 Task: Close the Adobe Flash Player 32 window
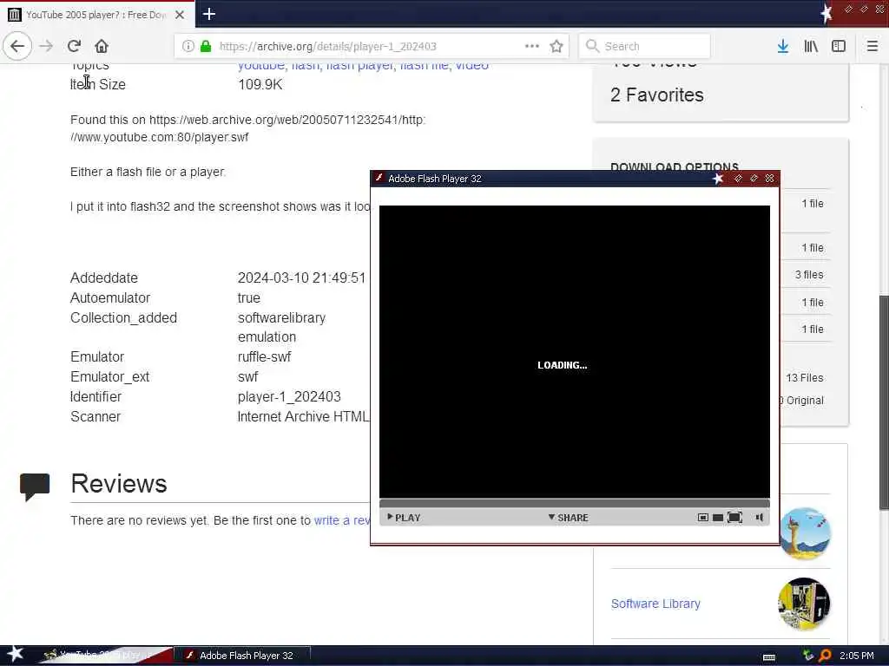(769, 179)
